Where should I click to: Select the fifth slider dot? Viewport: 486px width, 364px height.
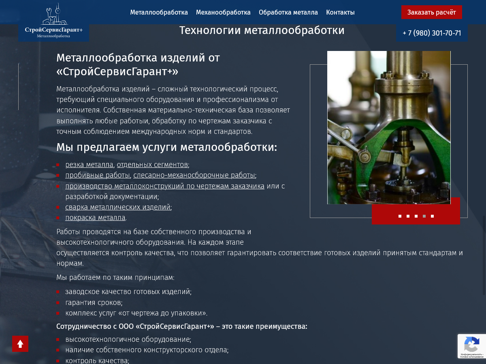click(432, 216)
